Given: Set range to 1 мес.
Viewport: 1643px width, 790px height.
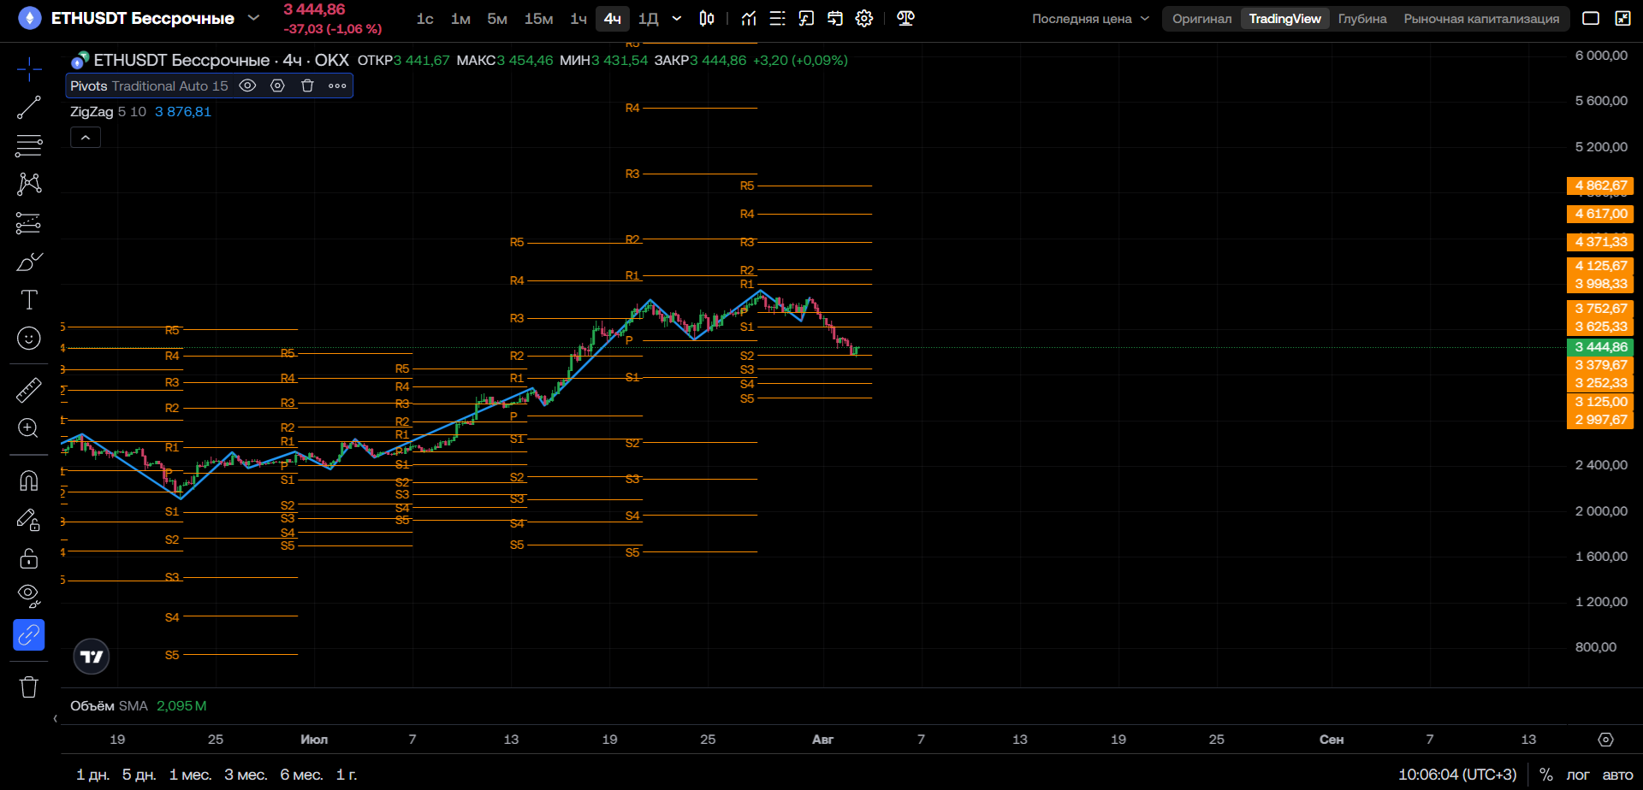Looking at the screenshot, I should coord(190,775).
